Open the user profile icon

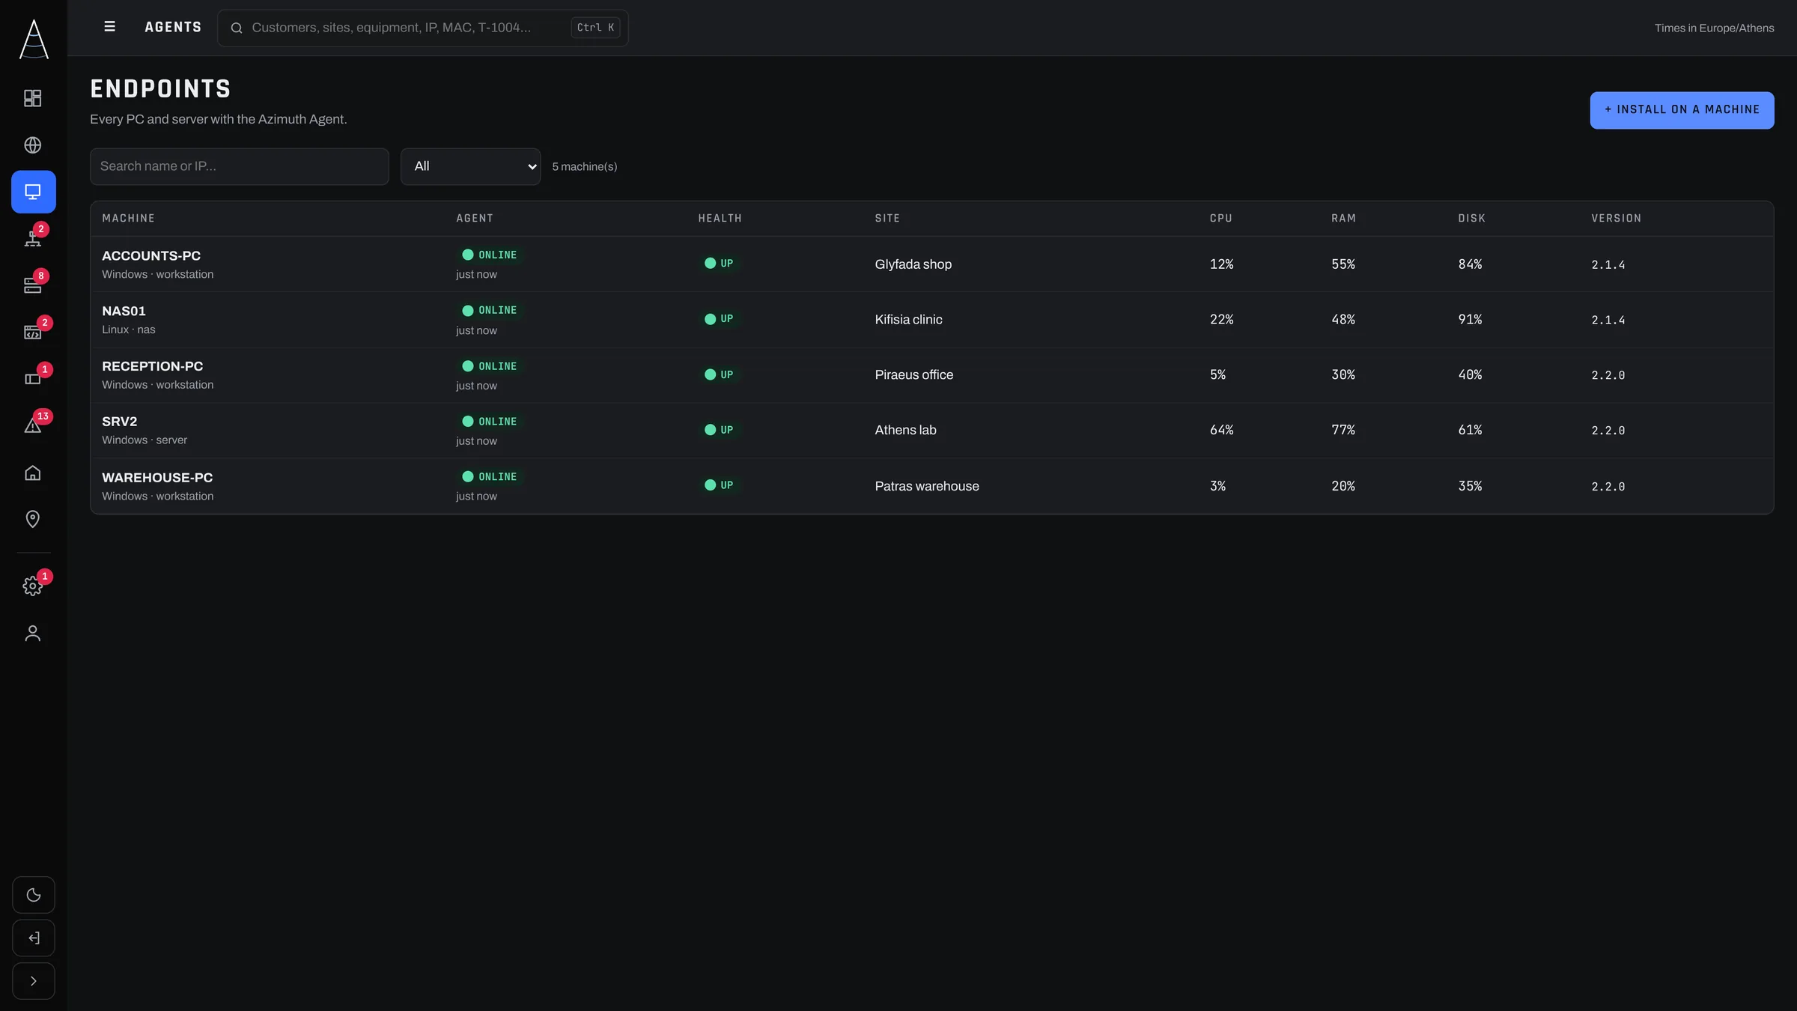click(x=33, y=633)
